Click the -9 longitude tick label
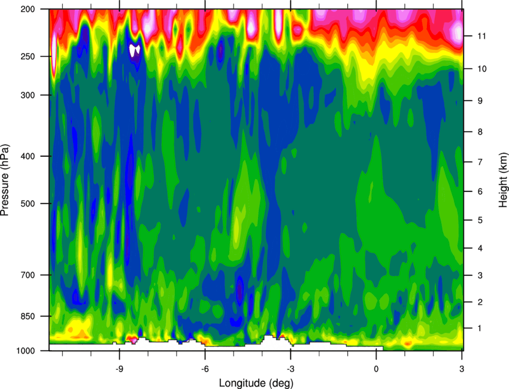Screen dimensions: 509x389 pyautogui.click(x=119, y=369)
